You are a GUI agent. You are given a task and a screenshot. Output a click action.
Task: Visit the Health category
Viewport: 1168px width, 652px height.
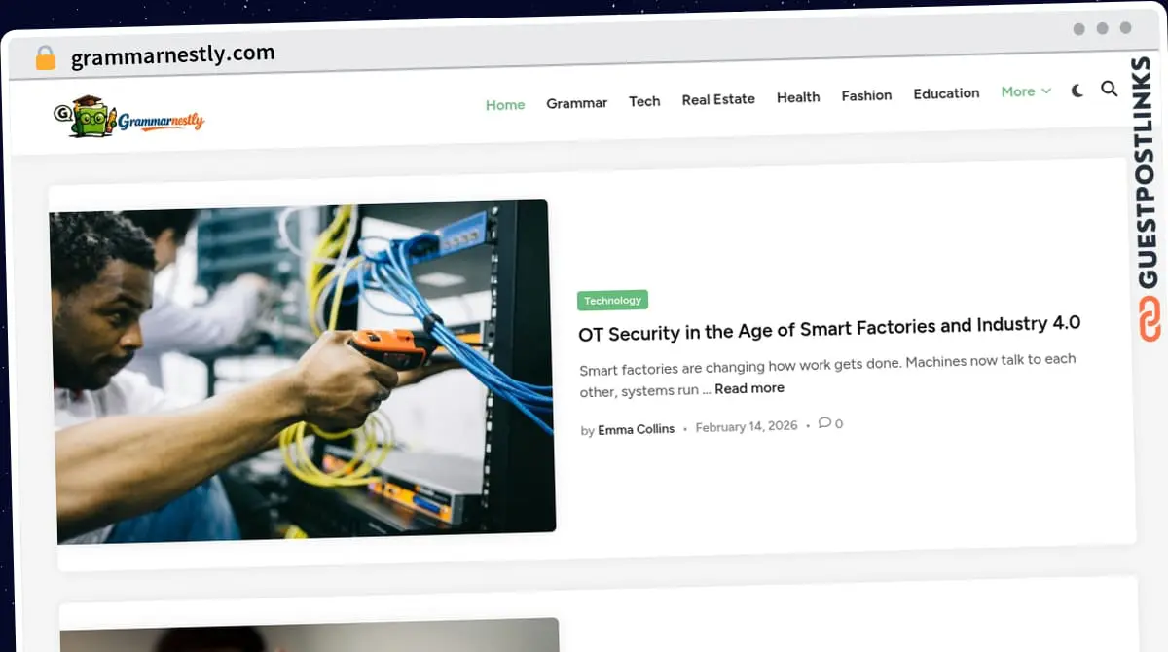click(798, 97)
